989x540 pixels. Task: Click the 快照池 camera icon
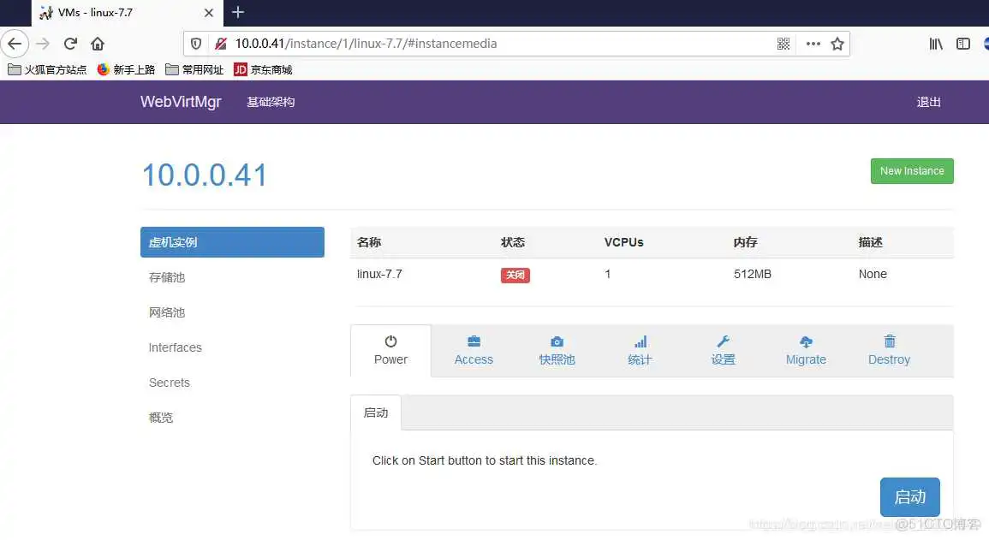[x=557, y=341]
